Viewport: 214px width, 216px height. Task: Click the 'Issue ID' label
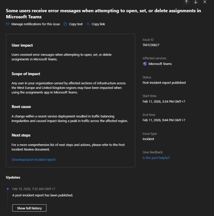[148, 40]
